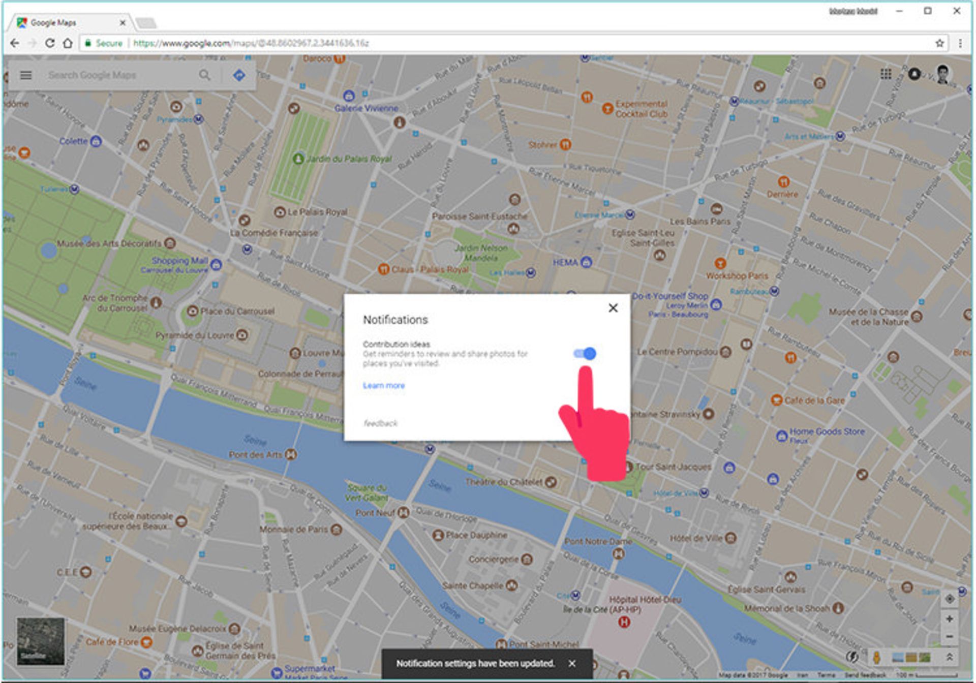
Task: Select Place Dauphine marker
Action: (x=438, y=535)
